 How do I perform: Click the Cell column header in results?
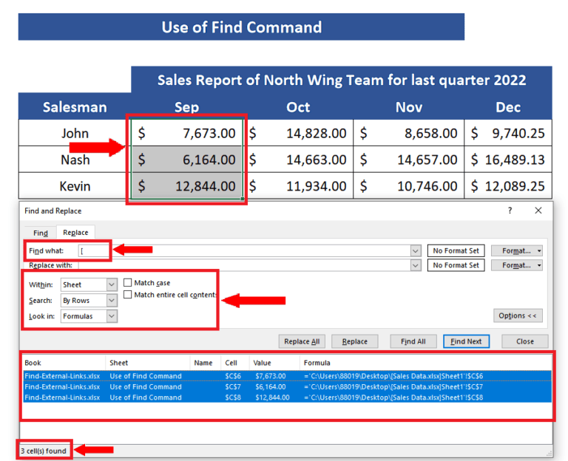(235, 363)
